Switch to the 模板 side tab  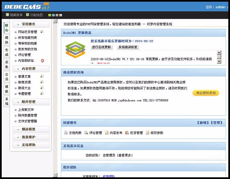(7, 89)
